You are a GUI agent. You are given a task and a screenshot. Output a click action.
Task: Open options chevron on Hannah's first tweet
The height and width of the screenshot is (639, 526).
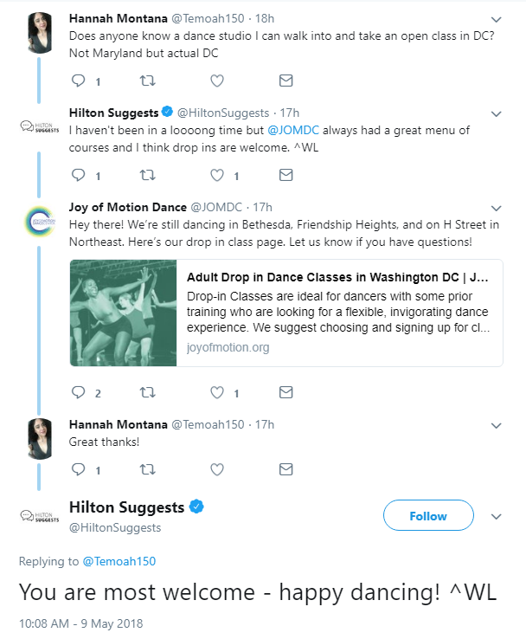point(497,18)
